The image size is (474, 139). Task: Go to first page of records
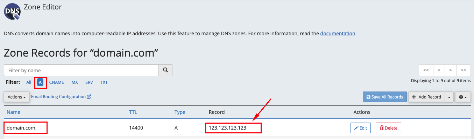tap(426, 70)
